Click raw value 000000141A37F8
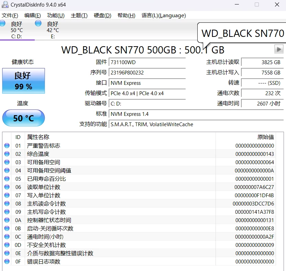 [x=254, y=212]
